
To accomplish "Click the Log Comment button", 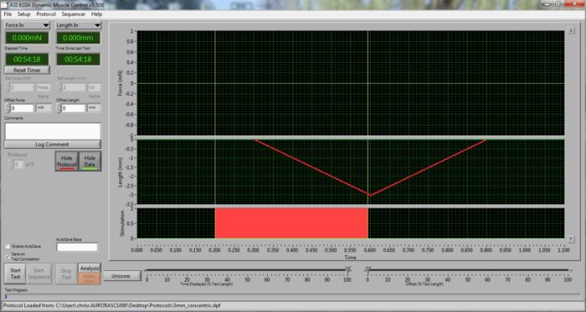I will click(x=52, y=145).
